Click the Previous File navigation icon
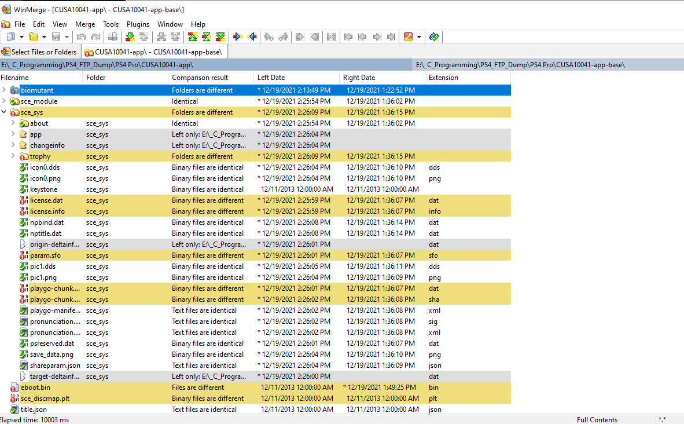This screenshot has width=684, height=424. (362, 37)
